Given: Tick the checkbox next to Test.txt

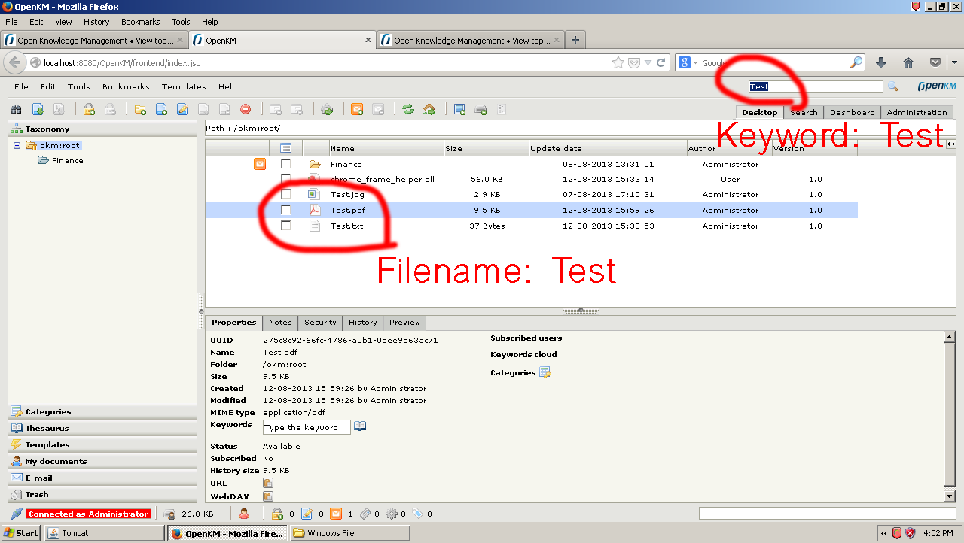Looking at the screenshot, I should [286, 226].
